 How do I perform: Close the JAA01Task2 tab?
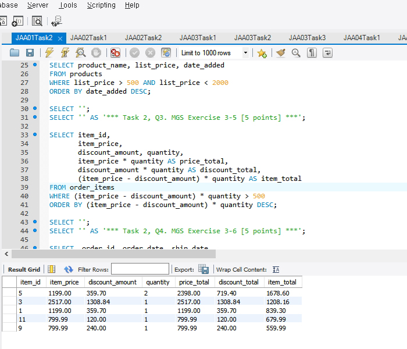[x=60, y=38]
